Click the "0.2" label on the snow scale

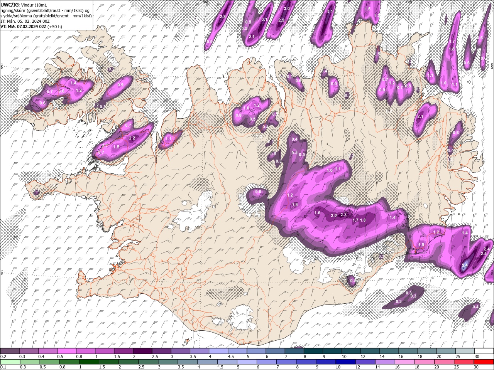[x=3, y=357]
